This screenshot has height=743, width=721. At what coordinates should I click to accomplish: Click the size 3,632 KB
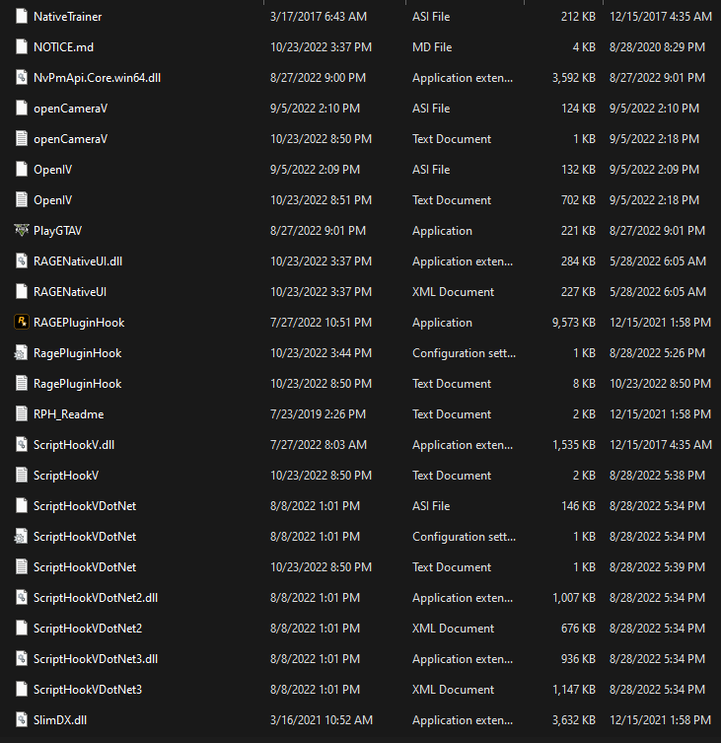(x=574, y=719)
